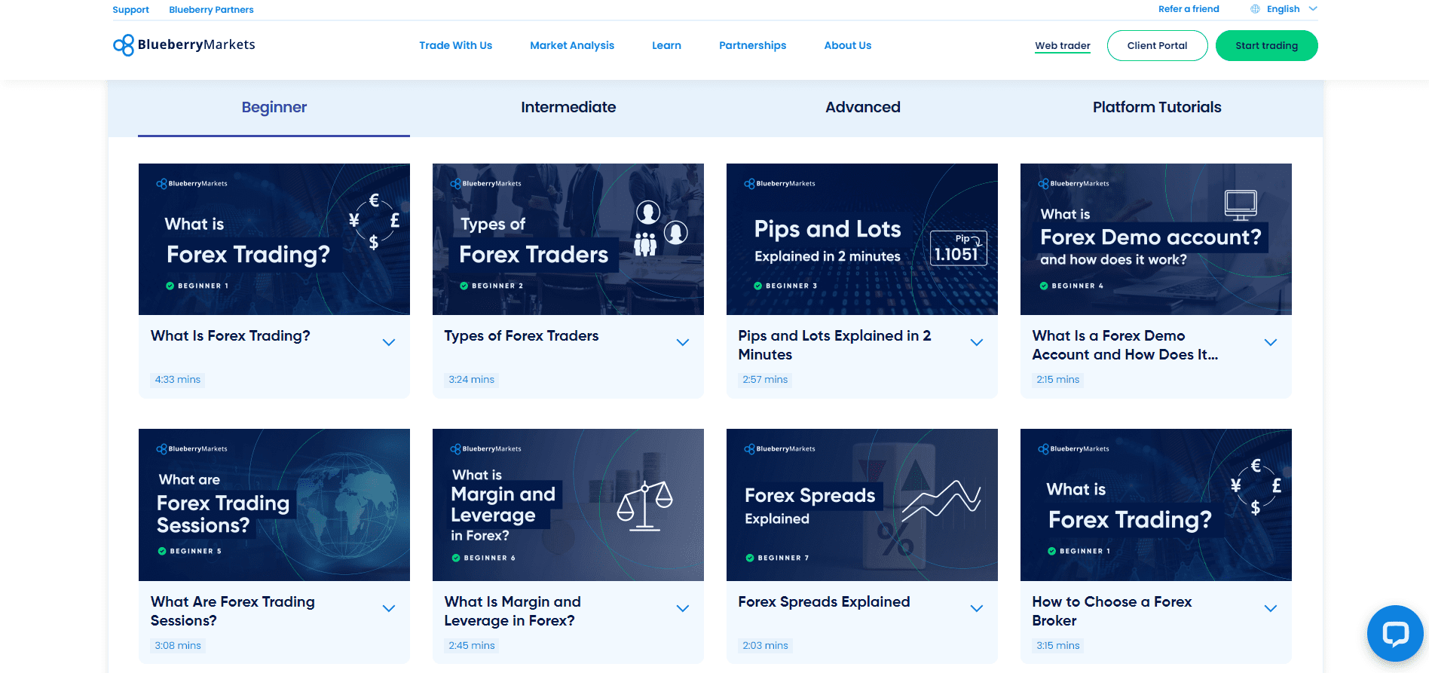Expand How to Choose a Forex Broker card
1429x673 pixels.
[1271, 608]
